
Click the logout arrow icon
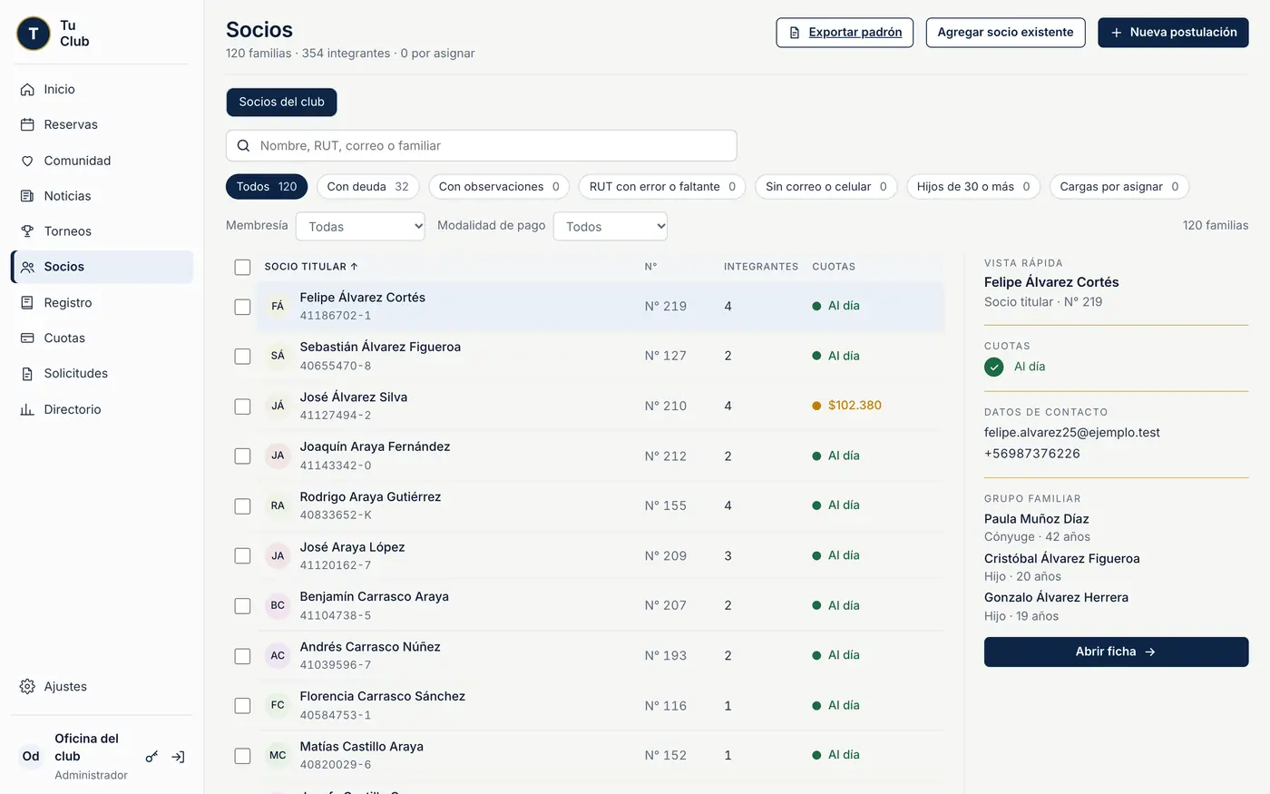pyautogui.click(x=179, y=756)
